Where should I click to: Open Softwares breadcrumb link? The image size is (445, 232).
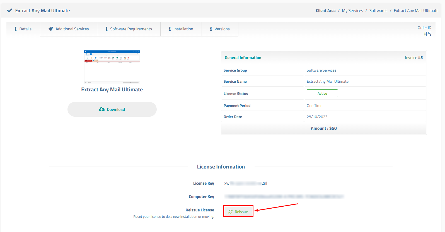pyautogui.click(x=378, y=11)
